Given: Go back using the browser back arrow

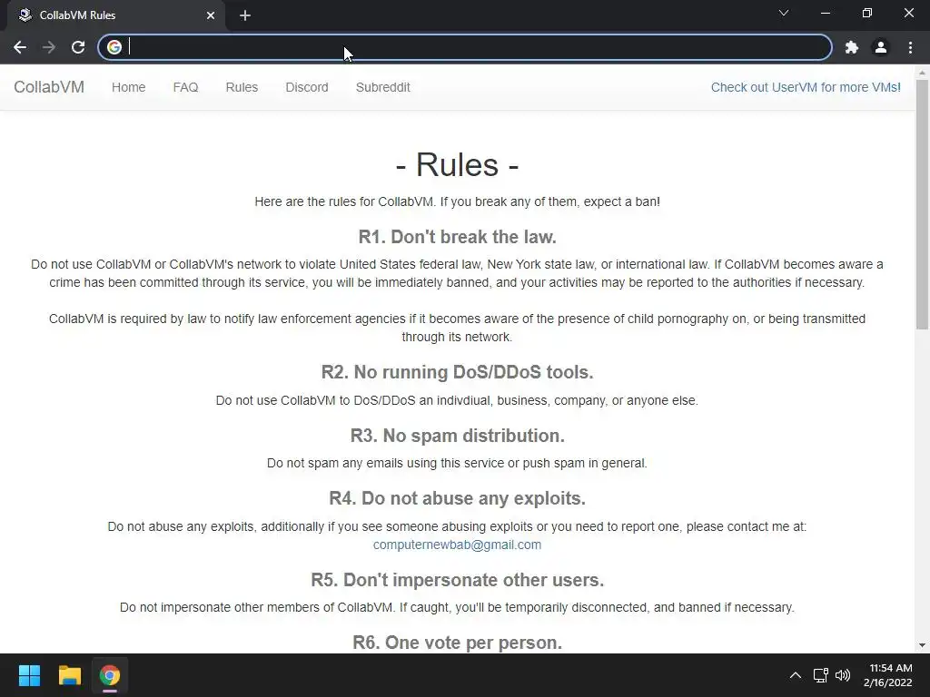Looking at the screenshot, I should pyautogui.click(x=20, y=47).
